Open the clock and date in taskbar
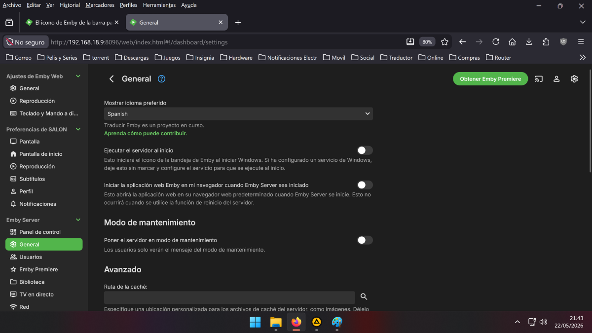The image size is (592, 333). pyautogui.click(x=569, y=322)
